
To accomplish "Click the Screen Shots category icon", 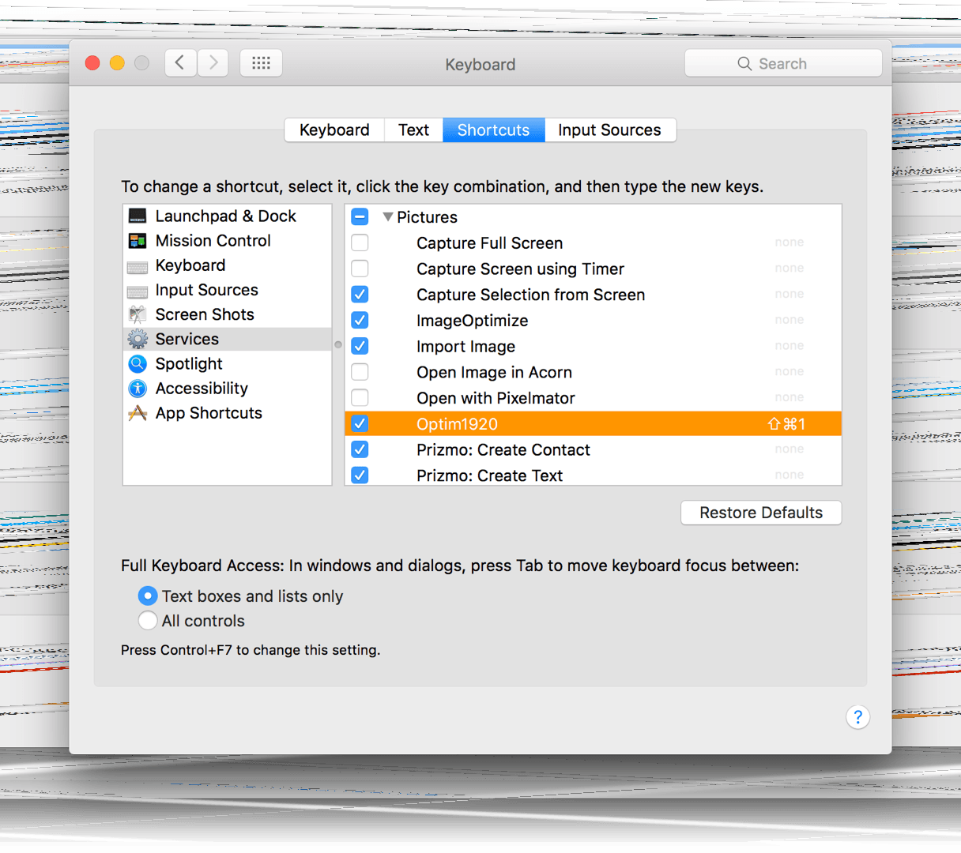I will click(138, 315).
